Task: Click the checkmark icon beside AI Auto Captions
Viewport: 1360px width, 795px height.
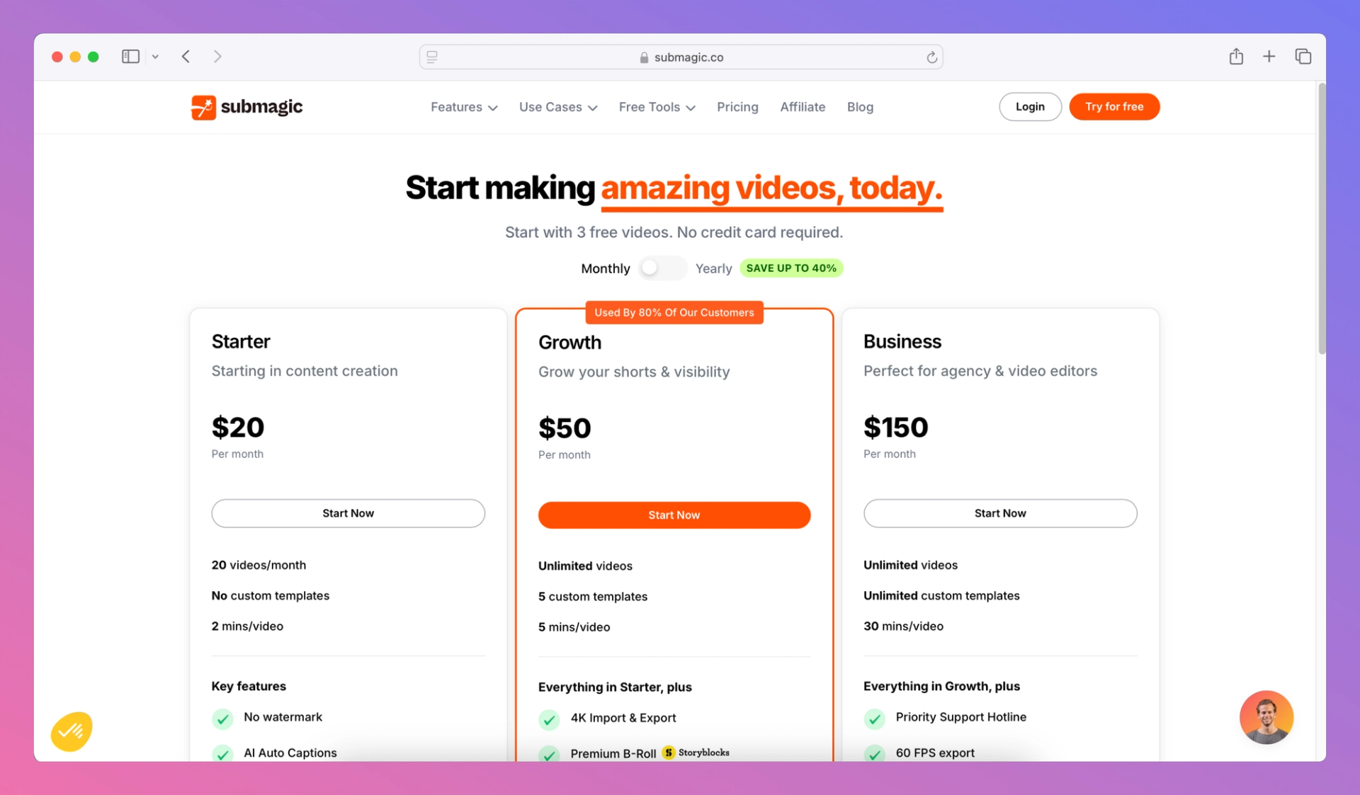Action: click(x=222, y=752)
